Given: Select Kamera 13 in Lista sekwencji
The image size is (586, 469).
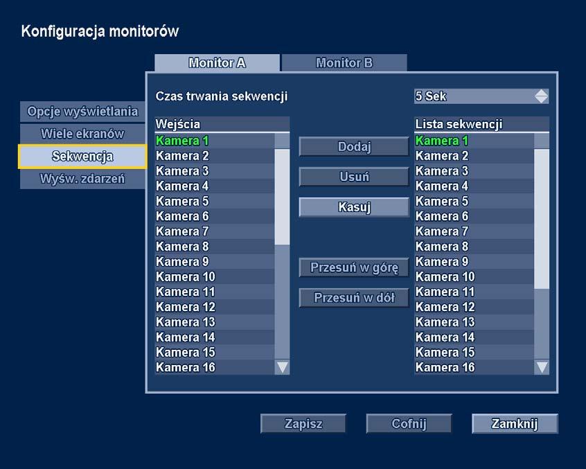Looking at the screenshot, I should click(x=474, y=322).
